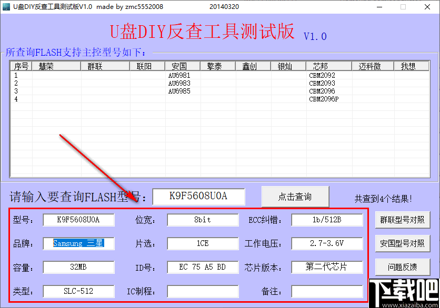
Task: Click the 类型 field showing SLC-512
Action: tap(78, 291)
